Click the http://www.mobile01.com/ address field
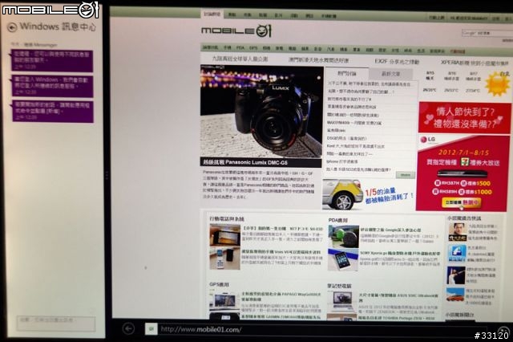513x342 pixels. (x=314, y=330)
